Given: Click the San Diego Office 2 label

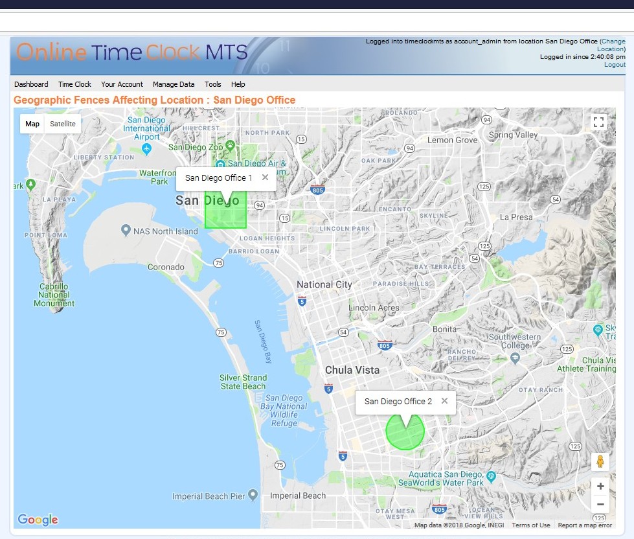Looking at the screenshot, I should [x=398, y=402].
